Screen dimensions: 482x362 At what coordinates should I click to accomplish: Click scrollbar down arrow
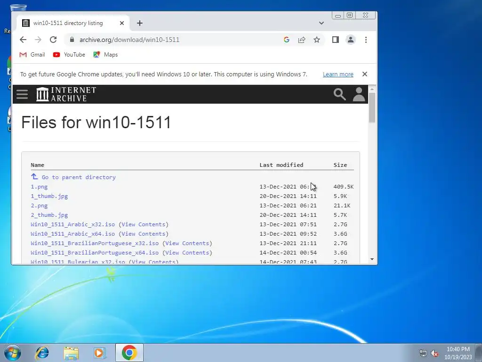click(372, 259)
